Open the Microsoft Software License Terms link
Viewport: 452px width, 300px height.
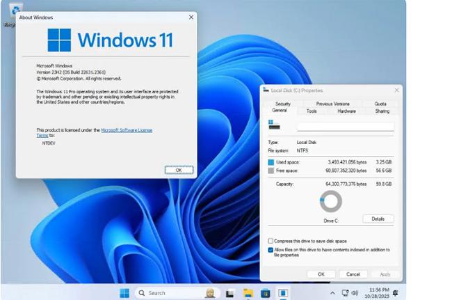(127, 130)
